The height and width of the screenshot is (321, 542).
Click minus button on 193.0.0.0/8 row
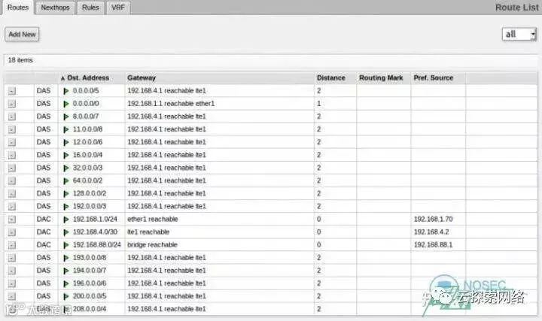12,258
